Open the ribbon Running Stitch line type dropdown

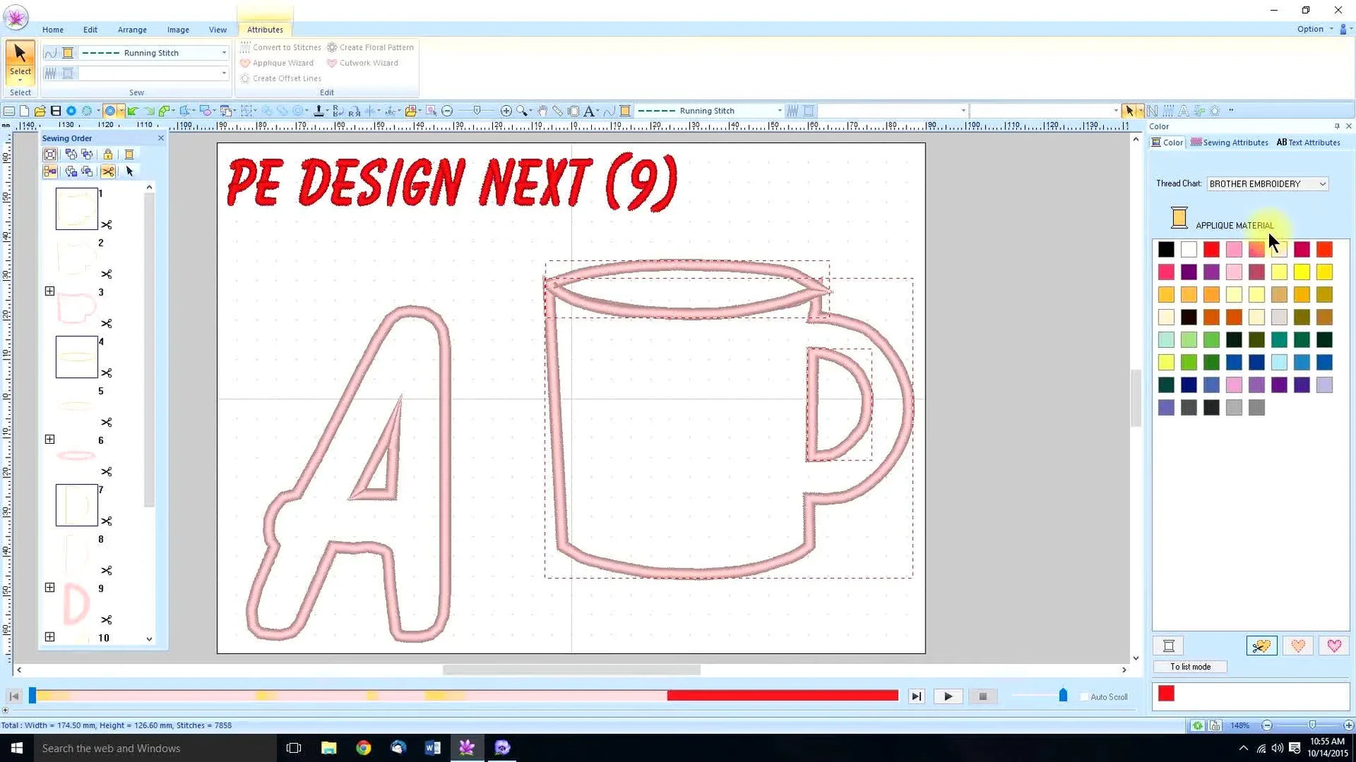pyautogui.click(x=224, y=53)
